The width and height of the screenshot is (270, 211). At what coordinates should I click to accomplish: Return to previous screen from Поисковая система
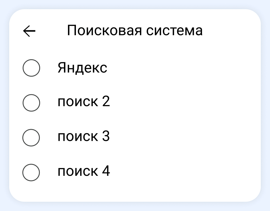[x=29, y=31]
